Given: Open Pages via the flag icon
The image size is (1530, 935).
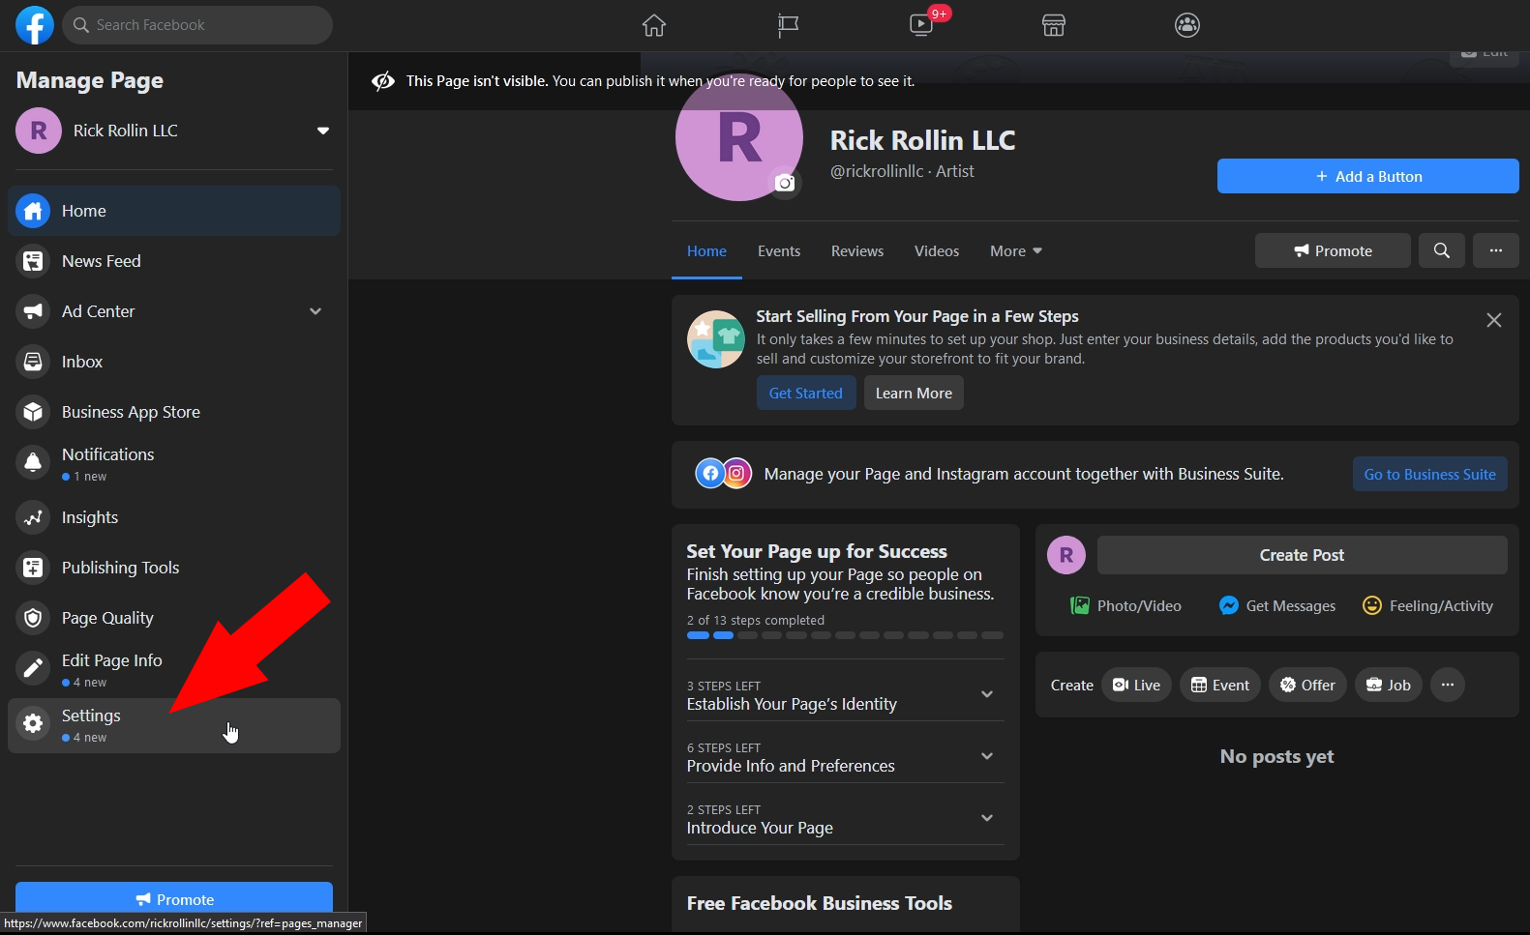Looking at the screenshot, I should pyautogui.click(x=788, y=25).
